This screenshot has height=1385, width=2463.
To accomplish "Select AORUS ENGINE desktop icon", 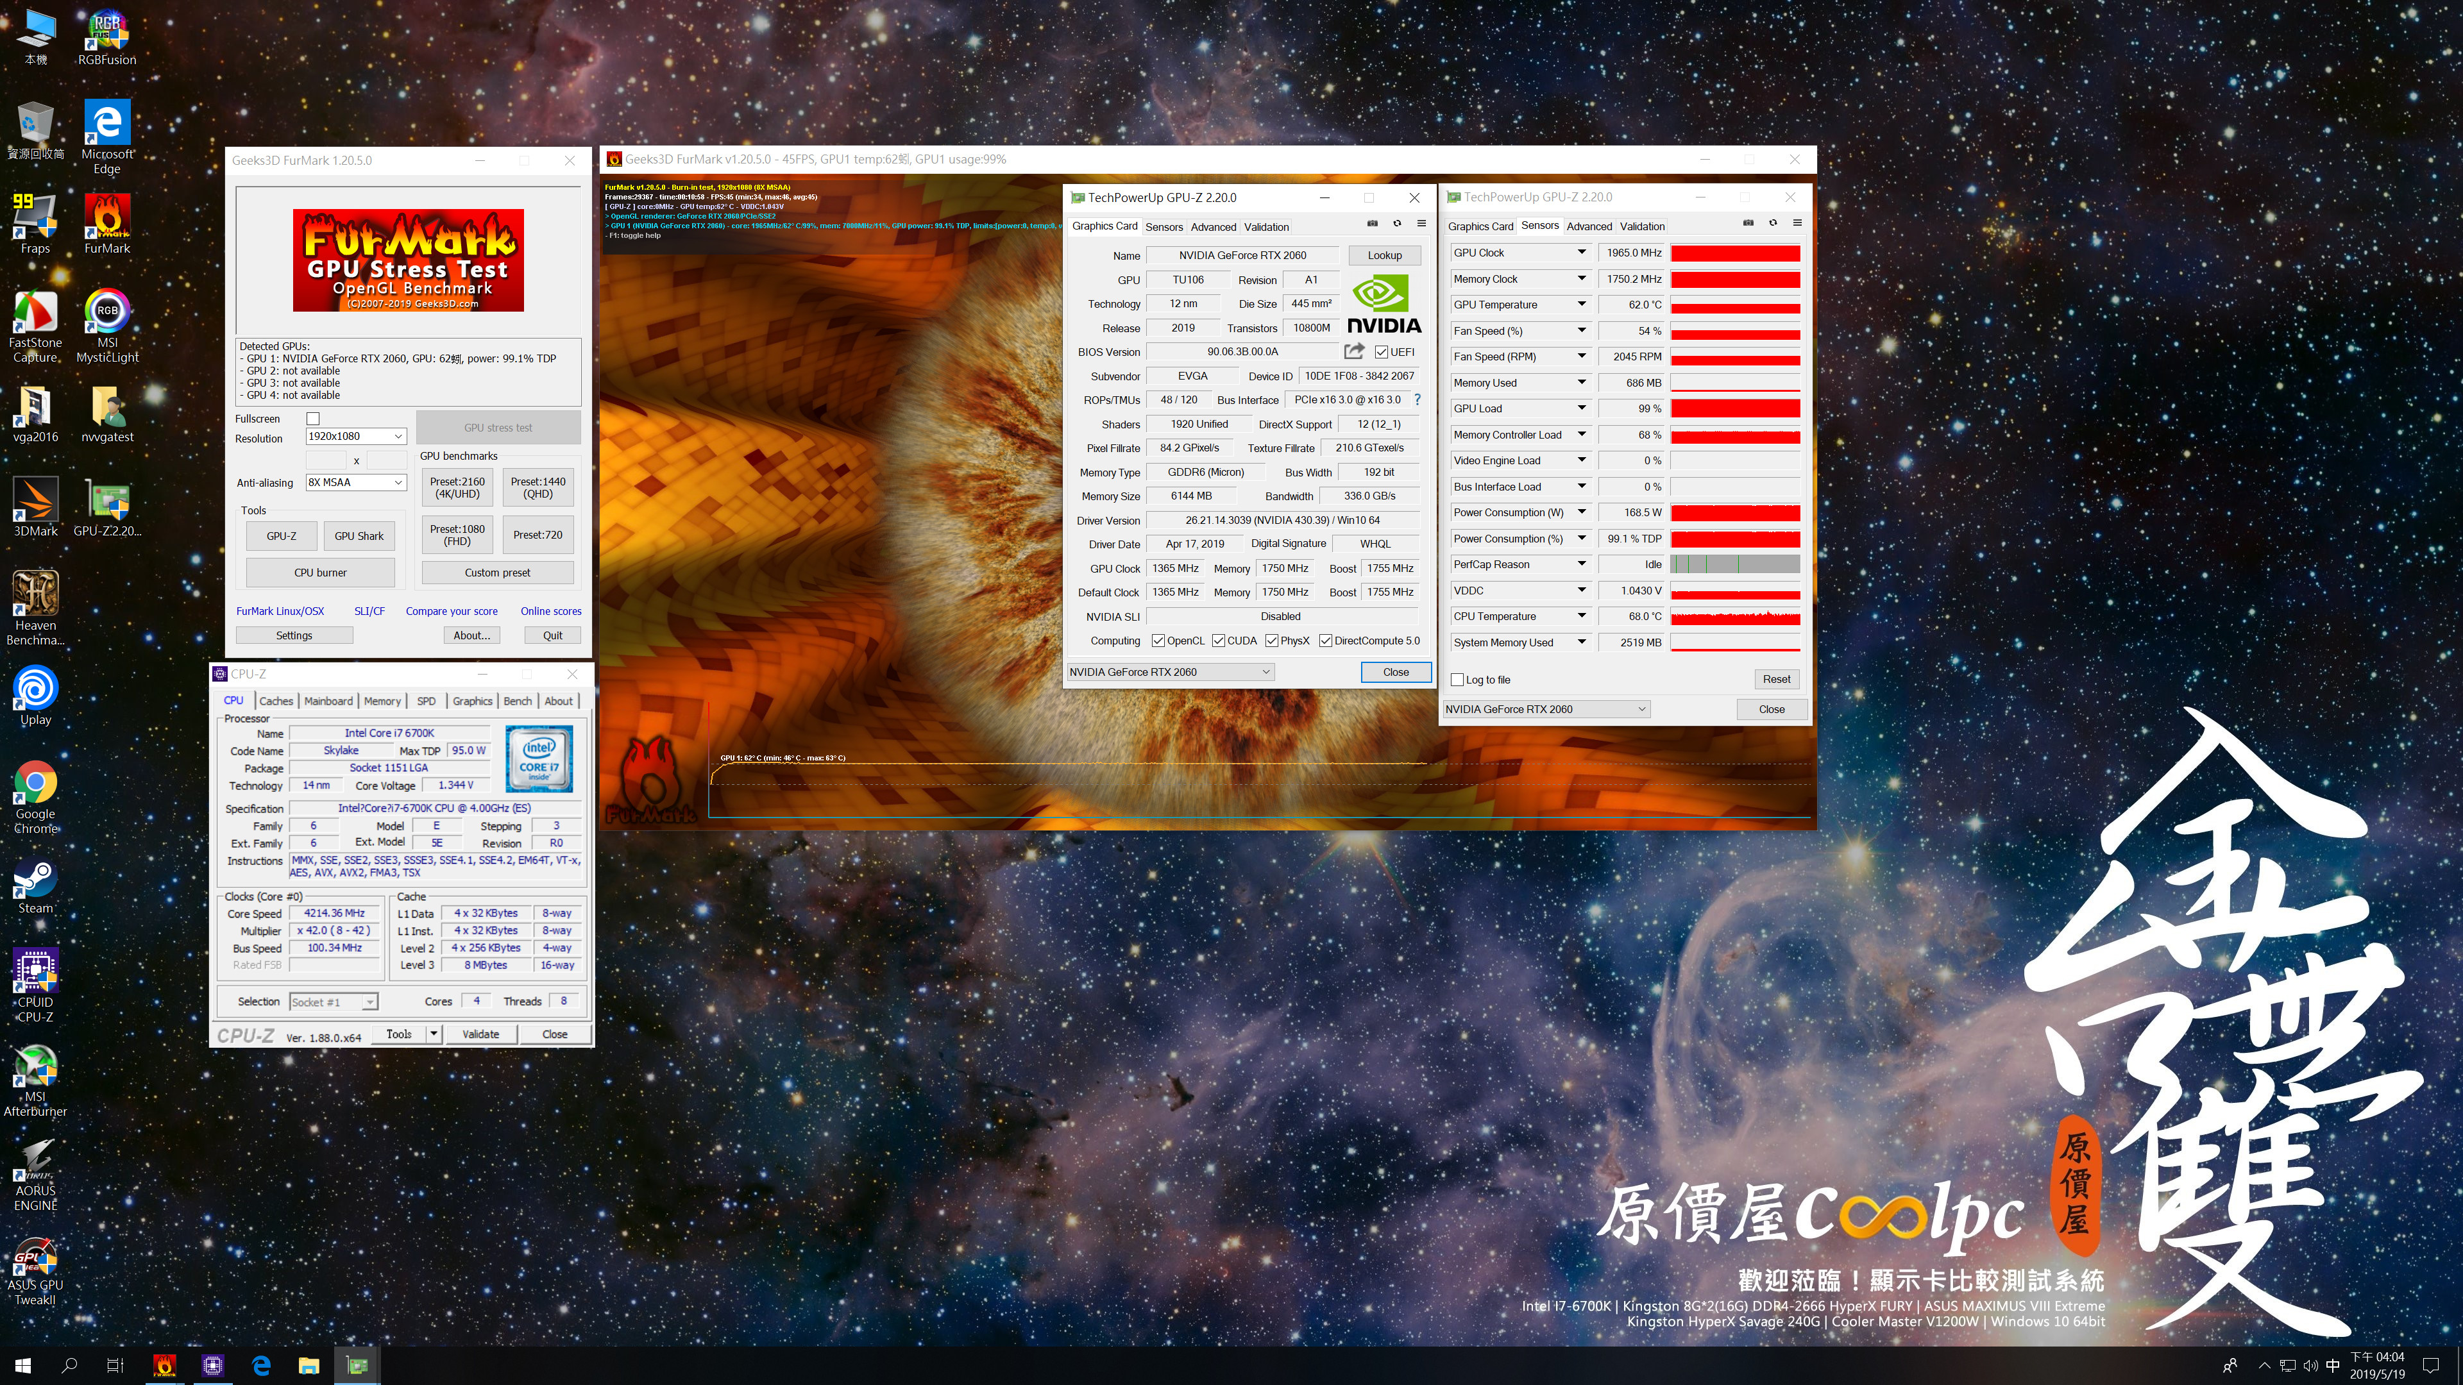I will coord(35,1174).
